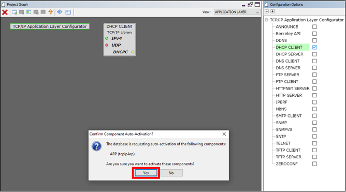Click the create new group icon with green plus
This screenshot has height=192, width=346.
coord(15,12)
